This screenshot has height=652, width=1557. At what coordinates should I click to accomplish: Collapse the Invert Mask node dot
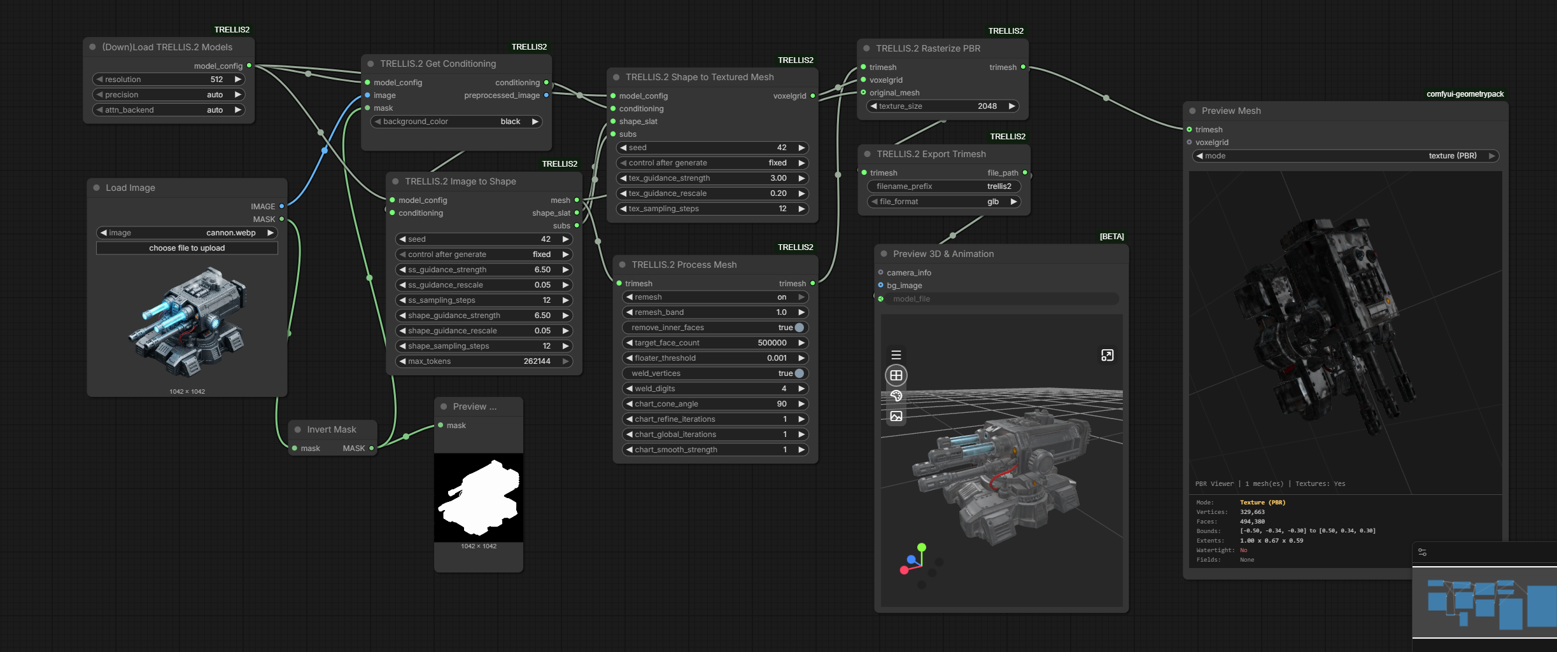tap(298, 429)
